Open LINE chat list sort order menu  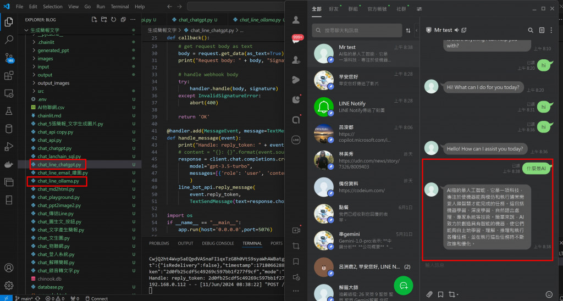408,31
